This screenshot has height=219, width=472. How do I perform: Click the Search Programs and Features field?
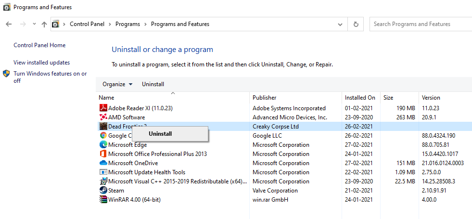(x=421, y=24)
